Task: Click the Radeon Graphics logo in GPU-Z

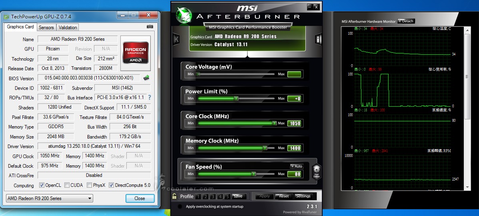Action: coord(135,54)
